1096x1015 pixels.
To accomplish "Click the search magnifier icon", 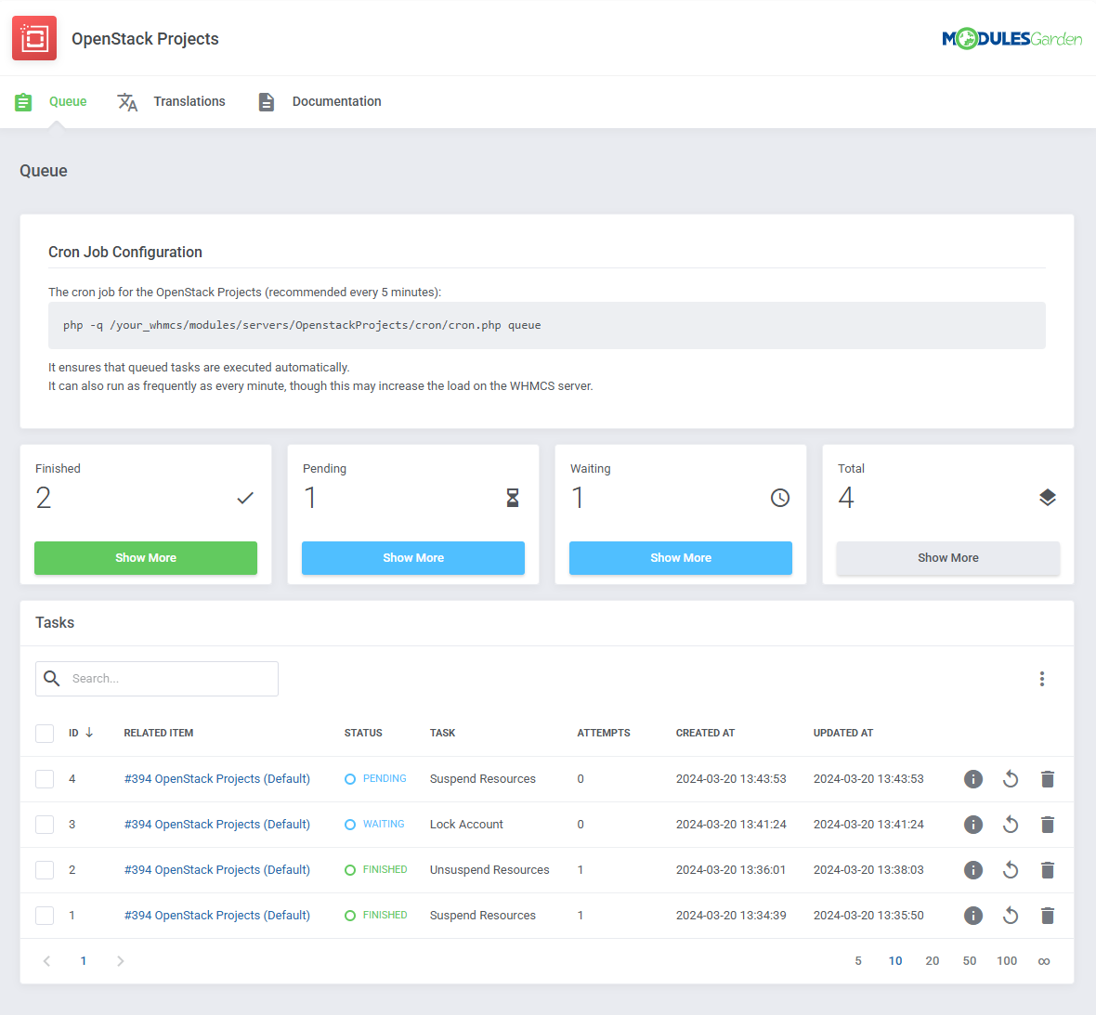I will pos(52,678).
